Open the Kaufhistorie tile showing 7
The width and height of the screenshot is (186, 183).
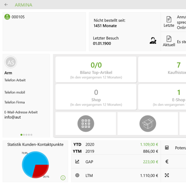(x=162, y=70)
